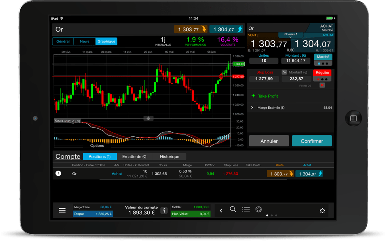Image resolution: width=386 pixels, height=241 pixels.
Task: Cancel the order with Annuler
Action: [269, 141]
